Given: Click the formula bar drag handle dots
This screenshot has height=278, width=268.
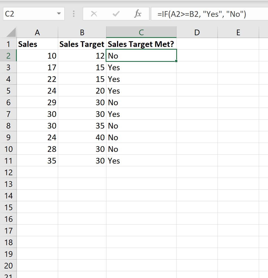Looking at the screenshot, I should point(74,14).
